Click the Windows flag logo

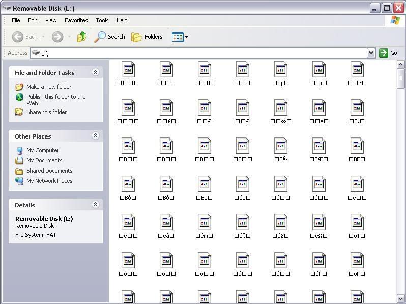395,20
